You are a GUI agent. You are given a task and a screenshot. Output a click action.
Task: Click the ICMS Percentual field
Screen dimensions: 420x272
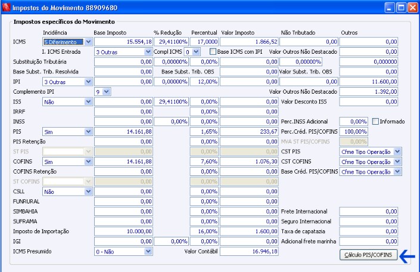coord(204,42)
